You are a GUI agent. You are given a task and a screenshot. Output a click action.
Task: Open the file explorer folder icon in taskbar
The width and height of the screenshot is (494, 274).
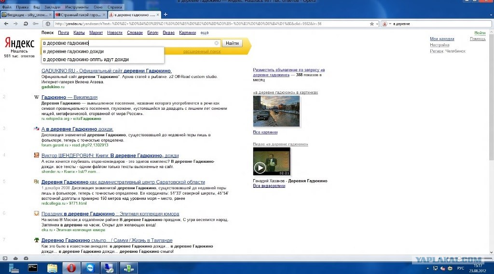click(x=52, y=268)
